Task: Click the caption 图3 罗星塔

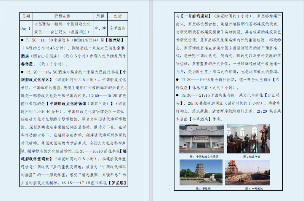Action: pos(202,188)
